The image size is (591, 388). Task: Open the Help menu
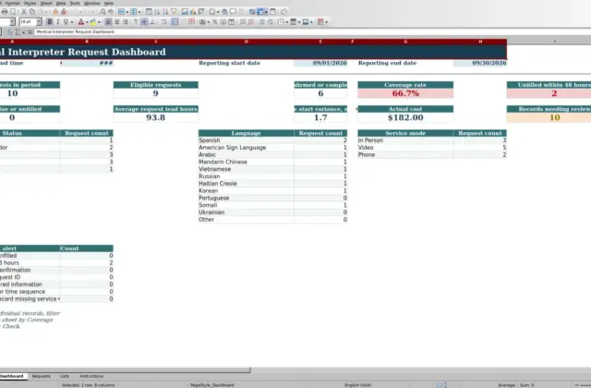pos(109,3)
